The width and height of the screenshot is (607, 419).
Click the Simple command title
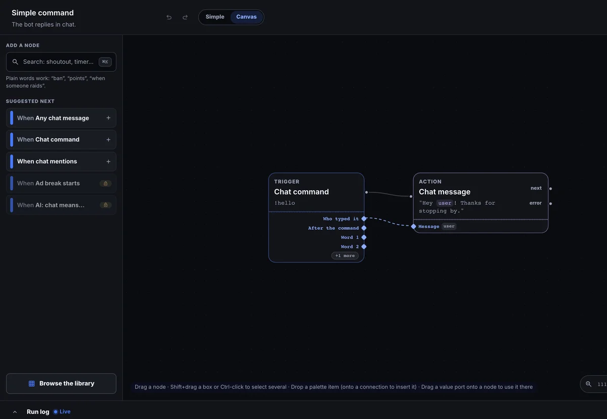42,13
